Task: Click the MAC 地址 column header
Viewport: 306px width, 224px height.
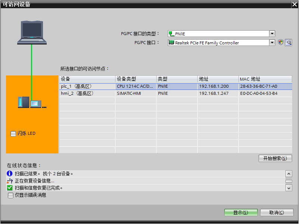Action: [x=265, y=79]
